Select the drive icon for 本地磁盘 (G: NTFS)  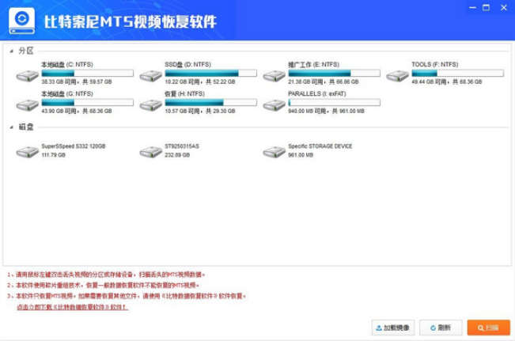click(x=28, y=105)
